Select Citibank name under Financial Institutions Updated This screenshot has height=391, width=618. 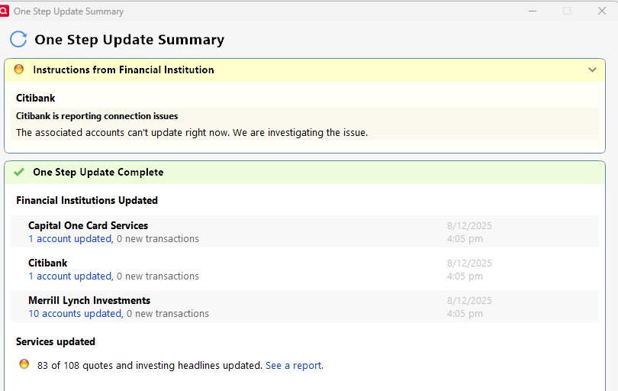[48, 263]
